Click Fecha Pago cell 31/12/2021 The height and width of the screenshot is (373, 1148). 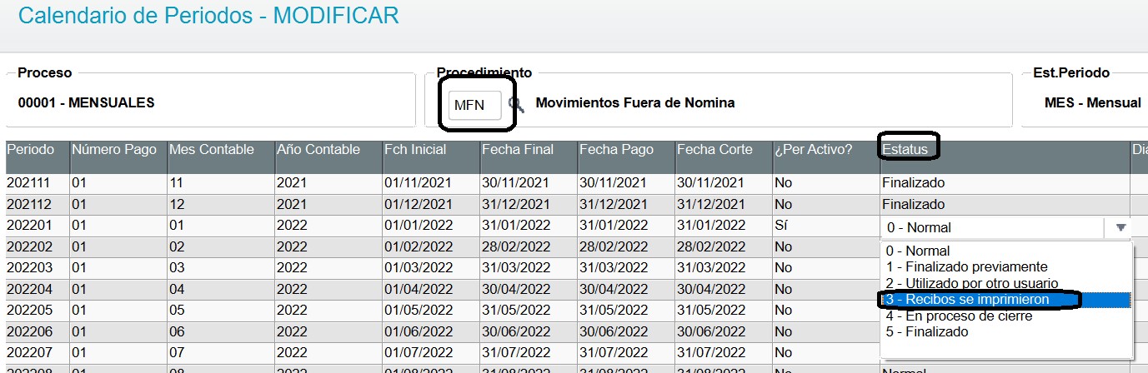click(626, 204)
